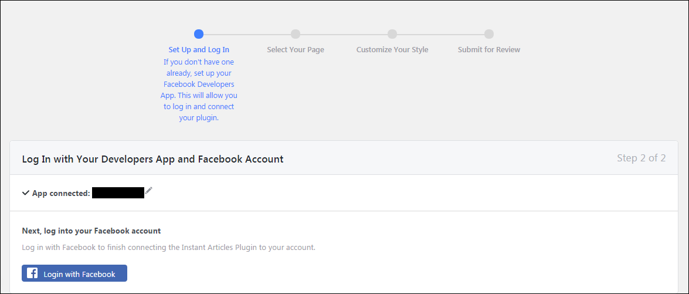Click the Facebook logo on the login button
The image size is (689, 294).
tap(32, 273)
